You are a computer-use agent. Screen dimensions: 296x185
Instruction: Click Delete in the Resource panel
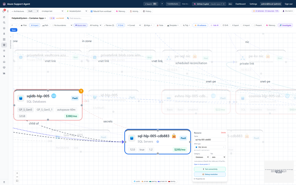click(x=223, y=133)
